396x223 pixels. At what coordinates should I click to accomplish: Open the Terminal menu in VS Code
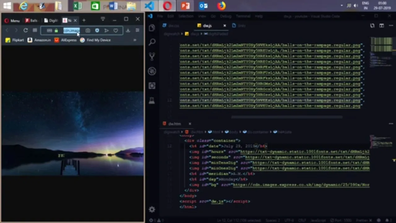tap(243, 16)
